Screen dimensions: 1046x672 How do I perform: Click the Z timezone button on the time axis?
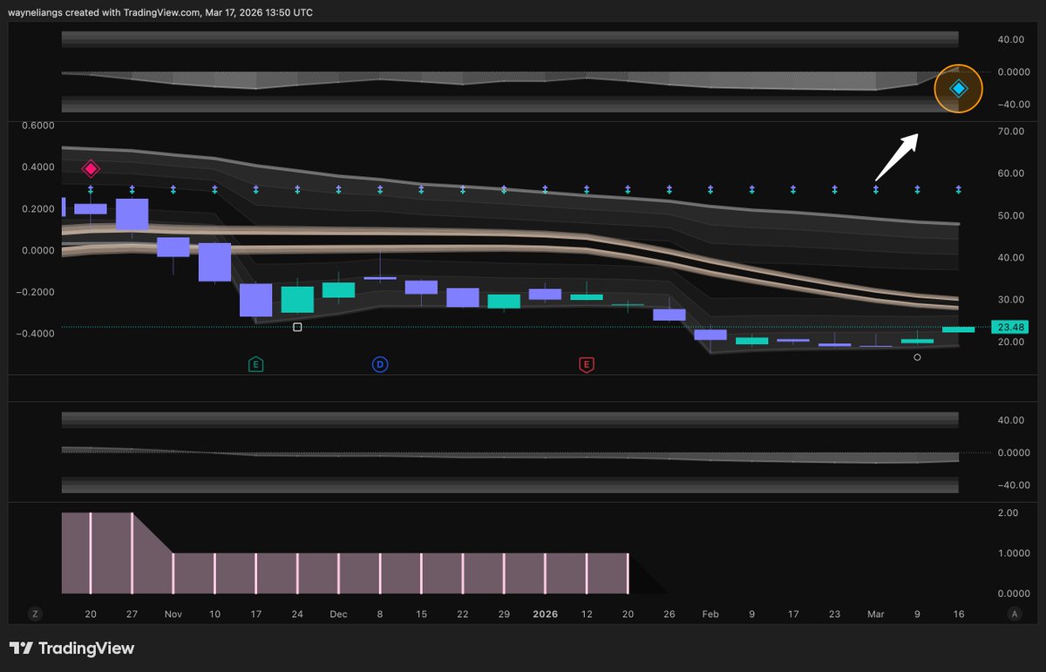coord(36,614)
